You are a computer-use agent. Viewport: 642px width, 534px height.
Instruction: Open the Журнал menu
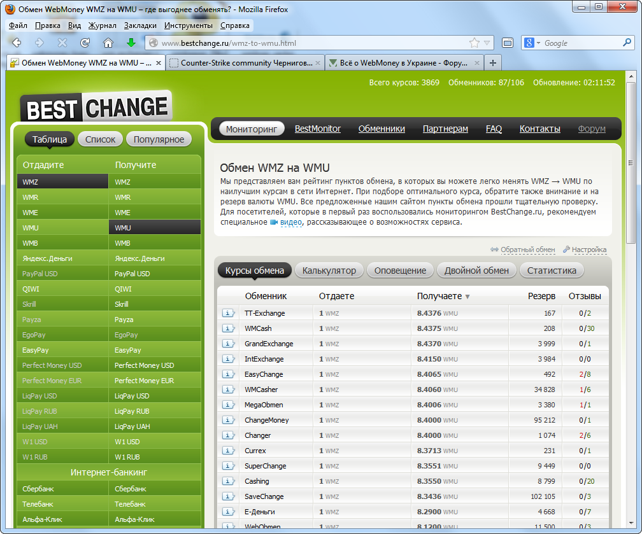[103, 25]
